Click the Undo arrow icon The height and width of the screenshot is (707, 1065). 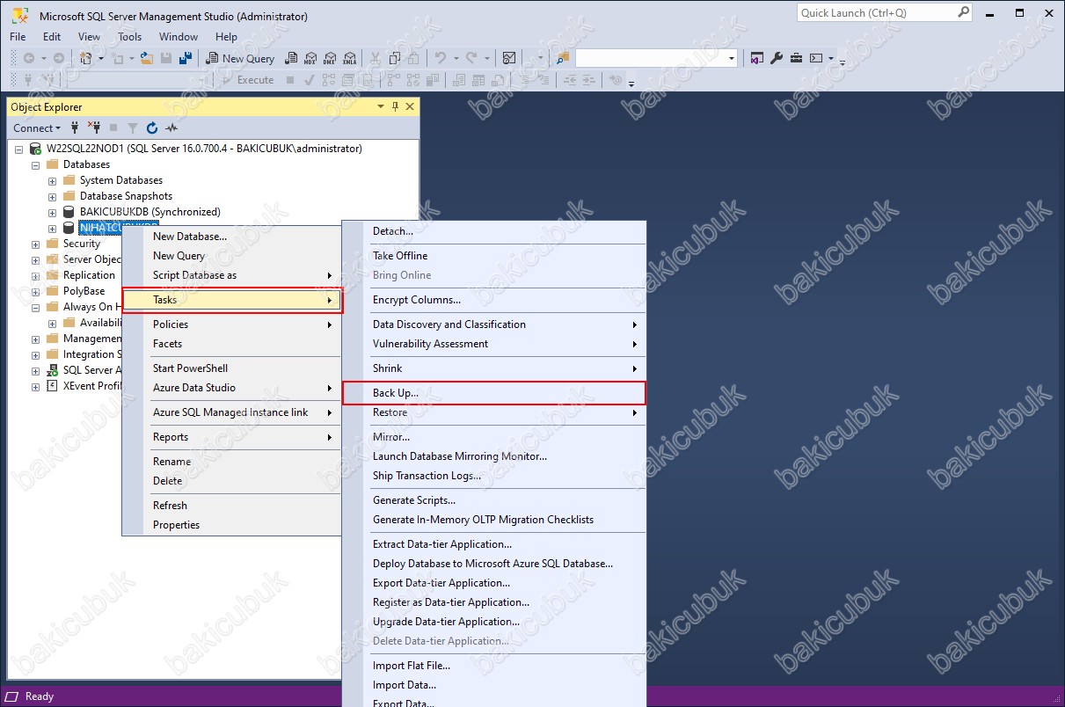coord(441,58)
